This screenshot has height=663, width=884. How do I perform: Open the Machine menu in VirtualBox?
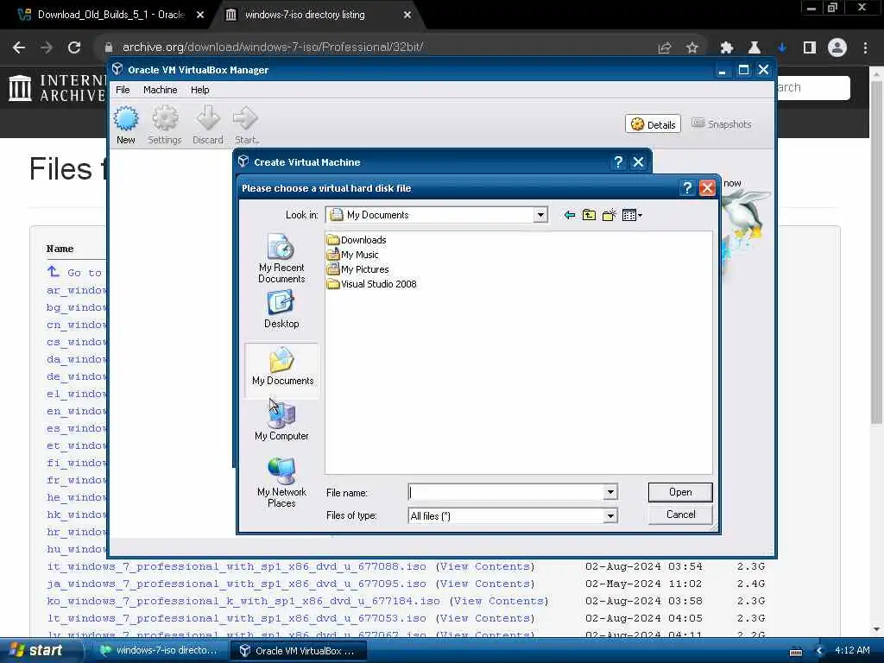pos(160,90)
